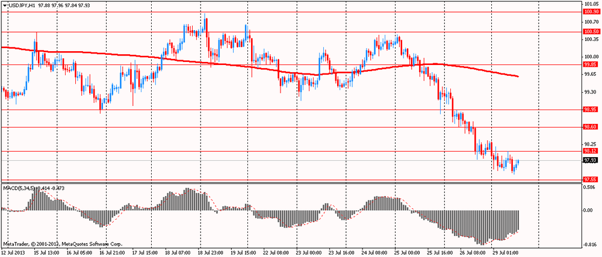Screen dimensions: 602x257
Task: Click the 15 Jul 13:00 time axis label
Action: [46, 253]
